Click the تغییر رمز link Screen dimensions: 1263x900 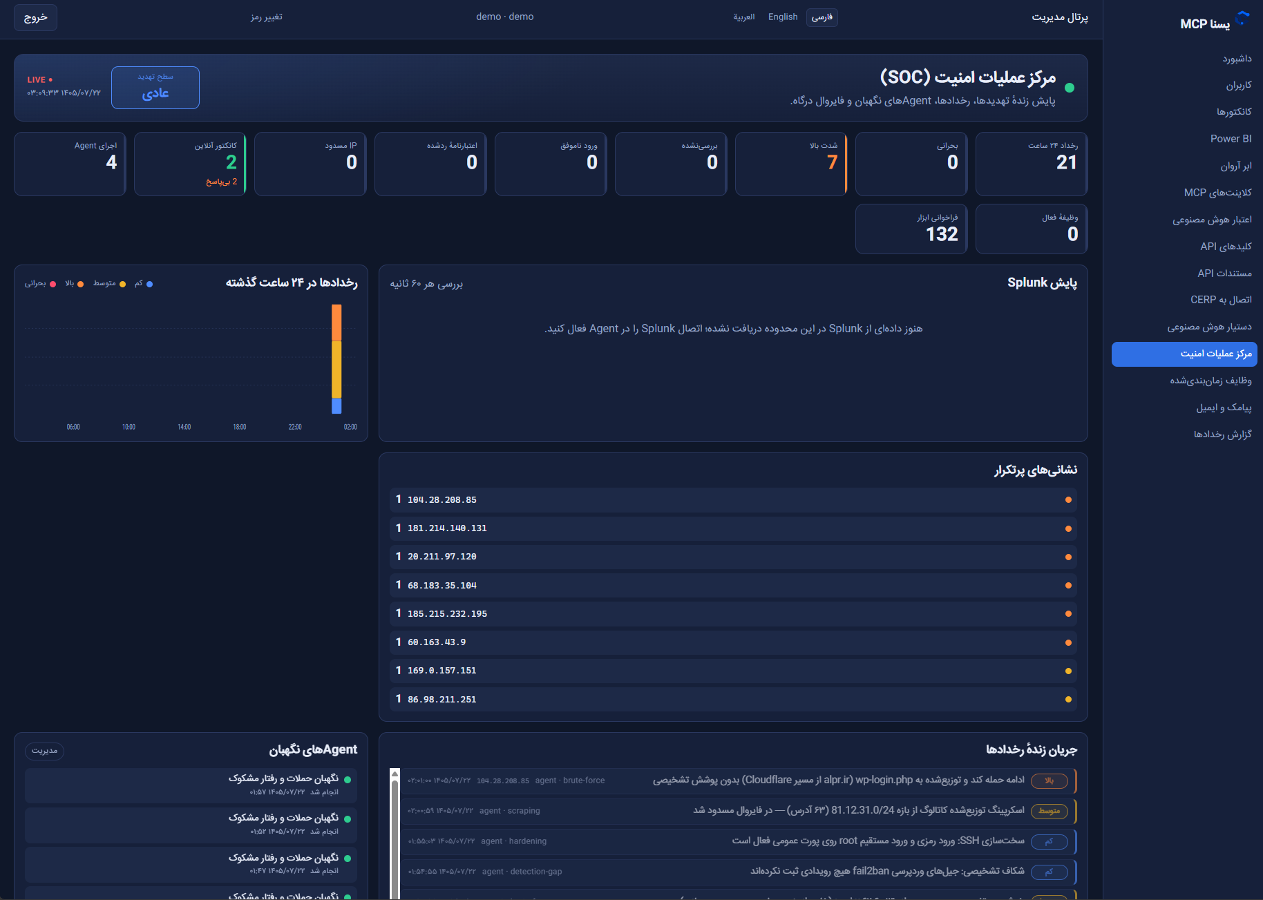pyautogui.click(x=267, y=17)
